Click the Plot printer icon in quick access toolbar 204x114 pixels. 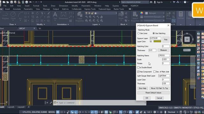tap(27, 2)
